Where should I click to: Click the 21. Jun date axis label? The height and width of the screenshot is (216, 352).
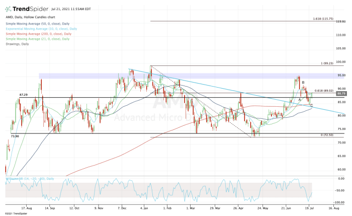tap(286, 208)
